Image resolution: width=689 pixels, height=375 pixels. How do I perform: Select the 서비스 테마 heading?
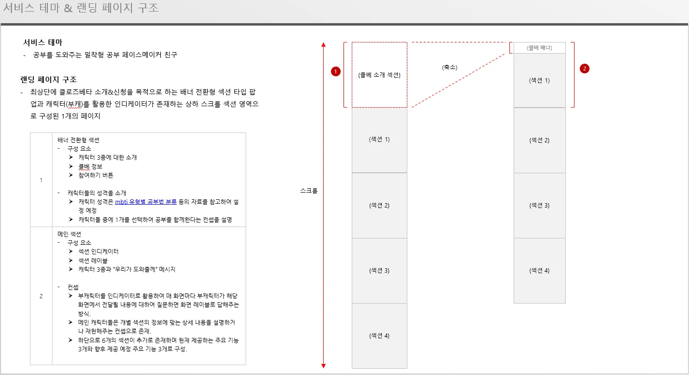click(43, 42)
